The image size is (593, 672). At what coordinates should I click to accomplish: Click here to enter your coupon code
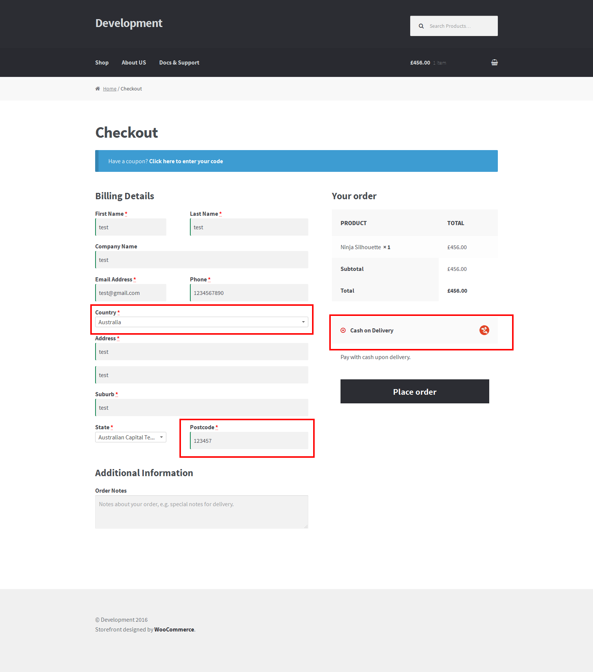[186, 161]
